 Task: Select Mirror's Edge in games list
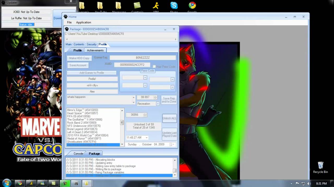pyautogui.click(x=82, y=110)
